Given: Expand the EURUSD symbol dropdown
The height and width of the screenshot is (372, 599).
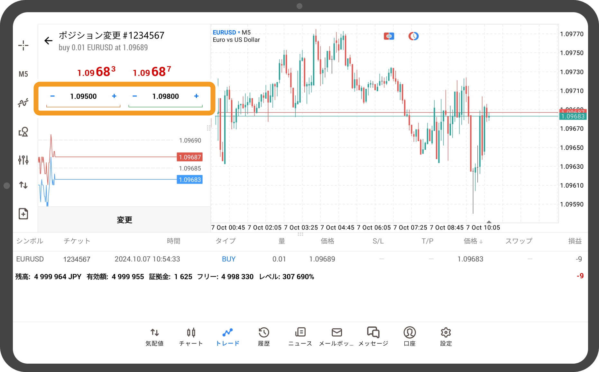Looking at the screenshot, I should [226, 32].
